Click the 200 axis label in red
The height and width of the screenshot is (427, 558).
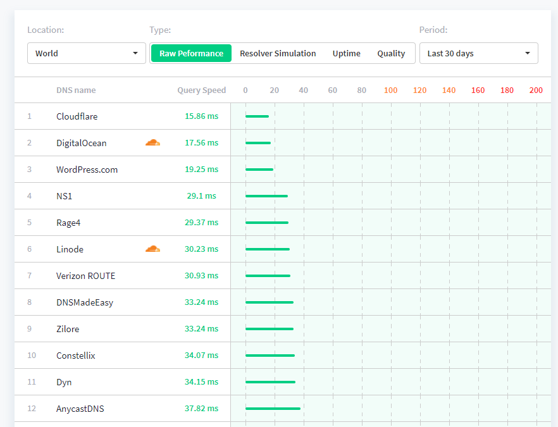click(536, 90)
